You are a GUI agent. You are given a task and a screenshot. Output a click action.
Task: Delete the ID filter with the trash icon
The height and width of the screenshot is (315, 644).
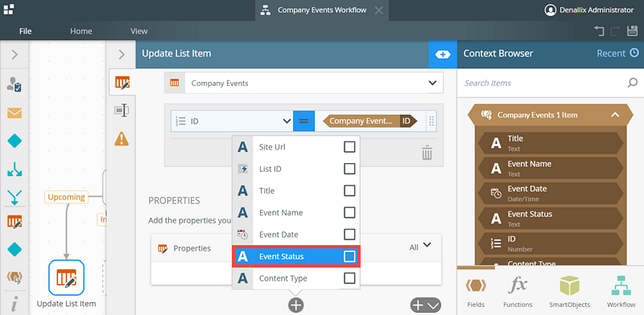[427, 153]
